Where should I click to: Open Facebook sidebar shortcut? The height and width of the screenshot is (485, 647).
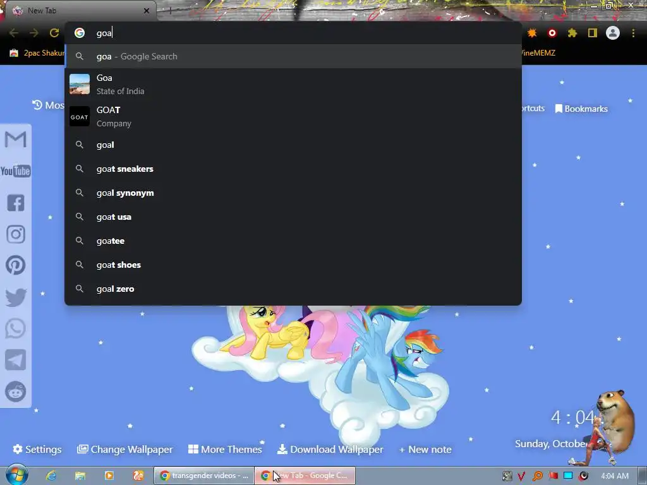click(x=16, y=203)
